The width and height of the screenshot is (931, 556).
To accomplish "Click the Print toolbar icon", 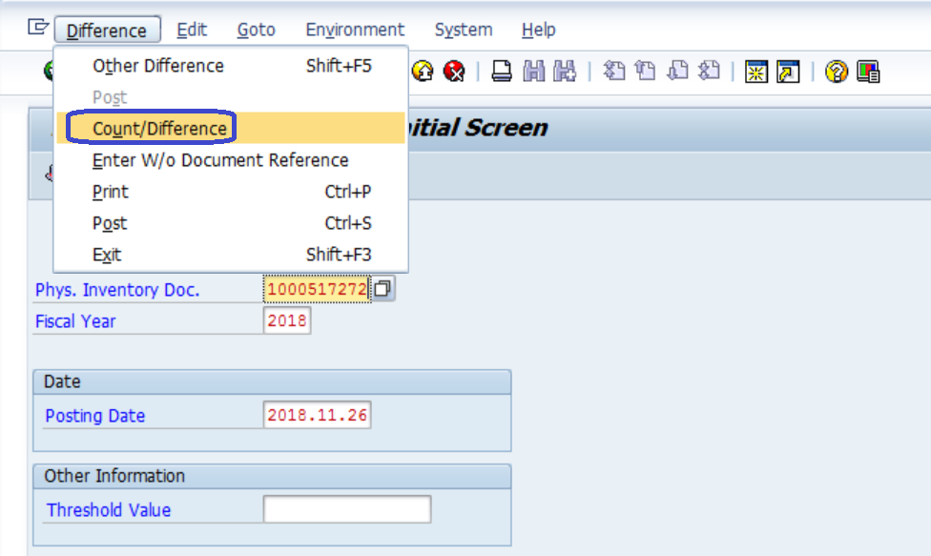I will point(502,72).
